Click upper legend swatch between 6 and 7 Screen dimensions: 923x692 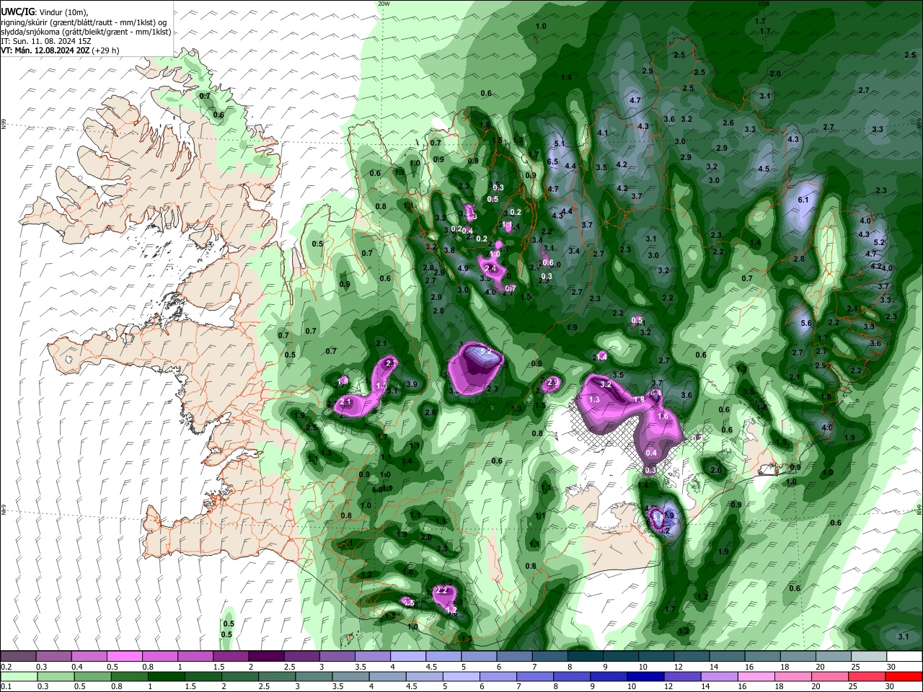515,657
